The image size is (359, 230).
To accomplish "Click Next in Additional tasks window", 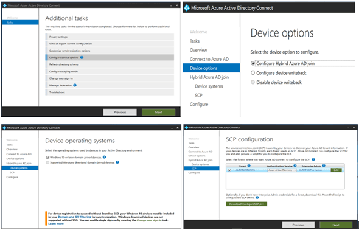I will pos(158,112).
